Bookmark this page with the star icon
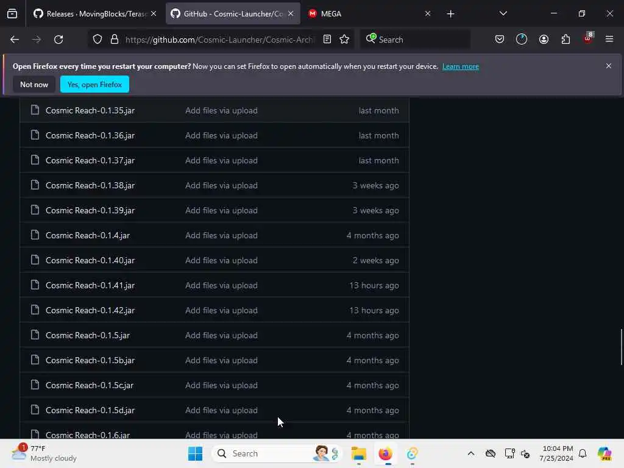Screen dimensions: 624x468 (x=345, y=40)
